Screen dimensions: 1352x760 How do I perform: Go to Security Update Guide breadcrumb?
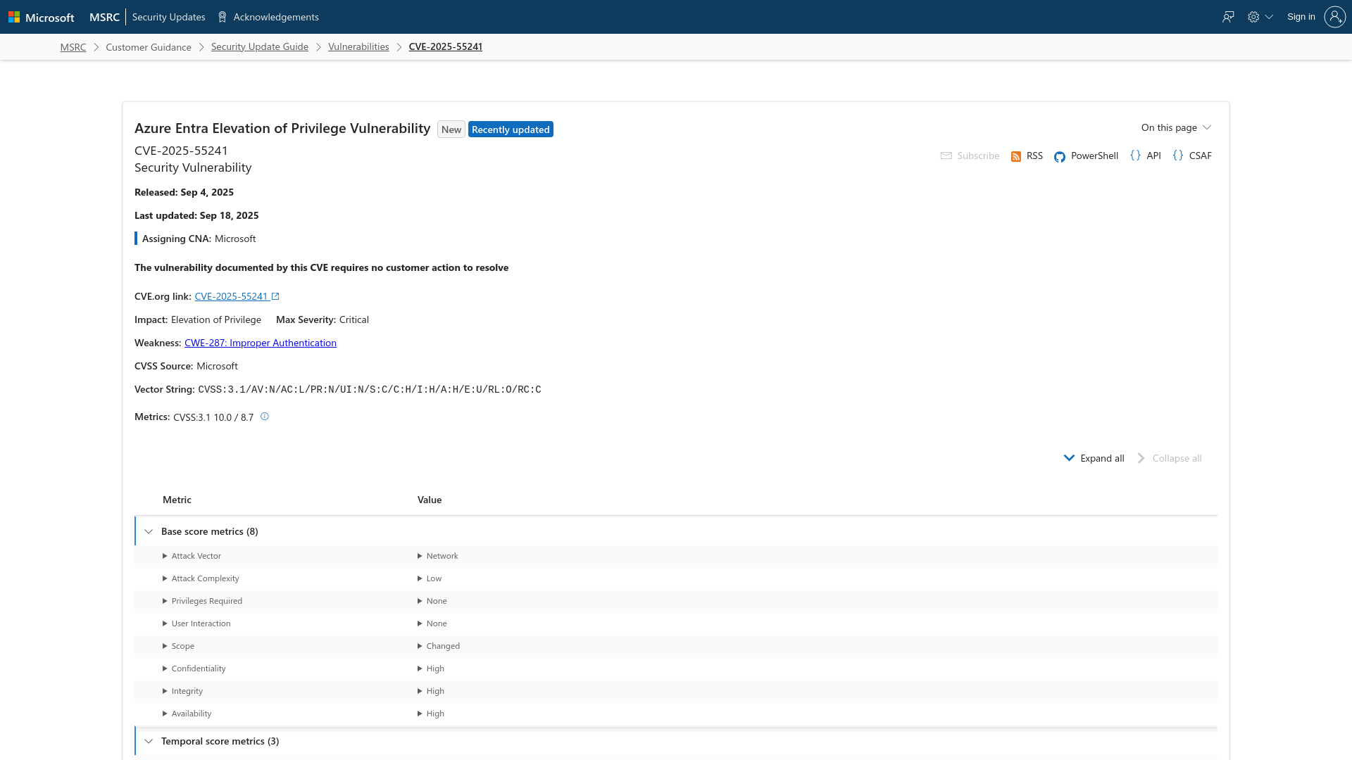(x=260, y=46)
